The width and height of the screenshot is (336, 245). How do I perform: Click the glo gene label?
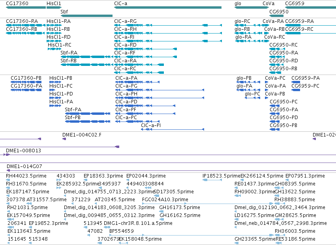tap(238, 4)
